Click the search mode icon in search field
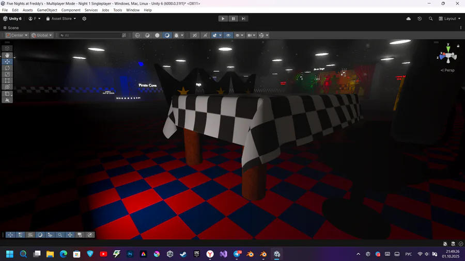The height and width of the screenshot is (261, 465). [x=124, y=35]
